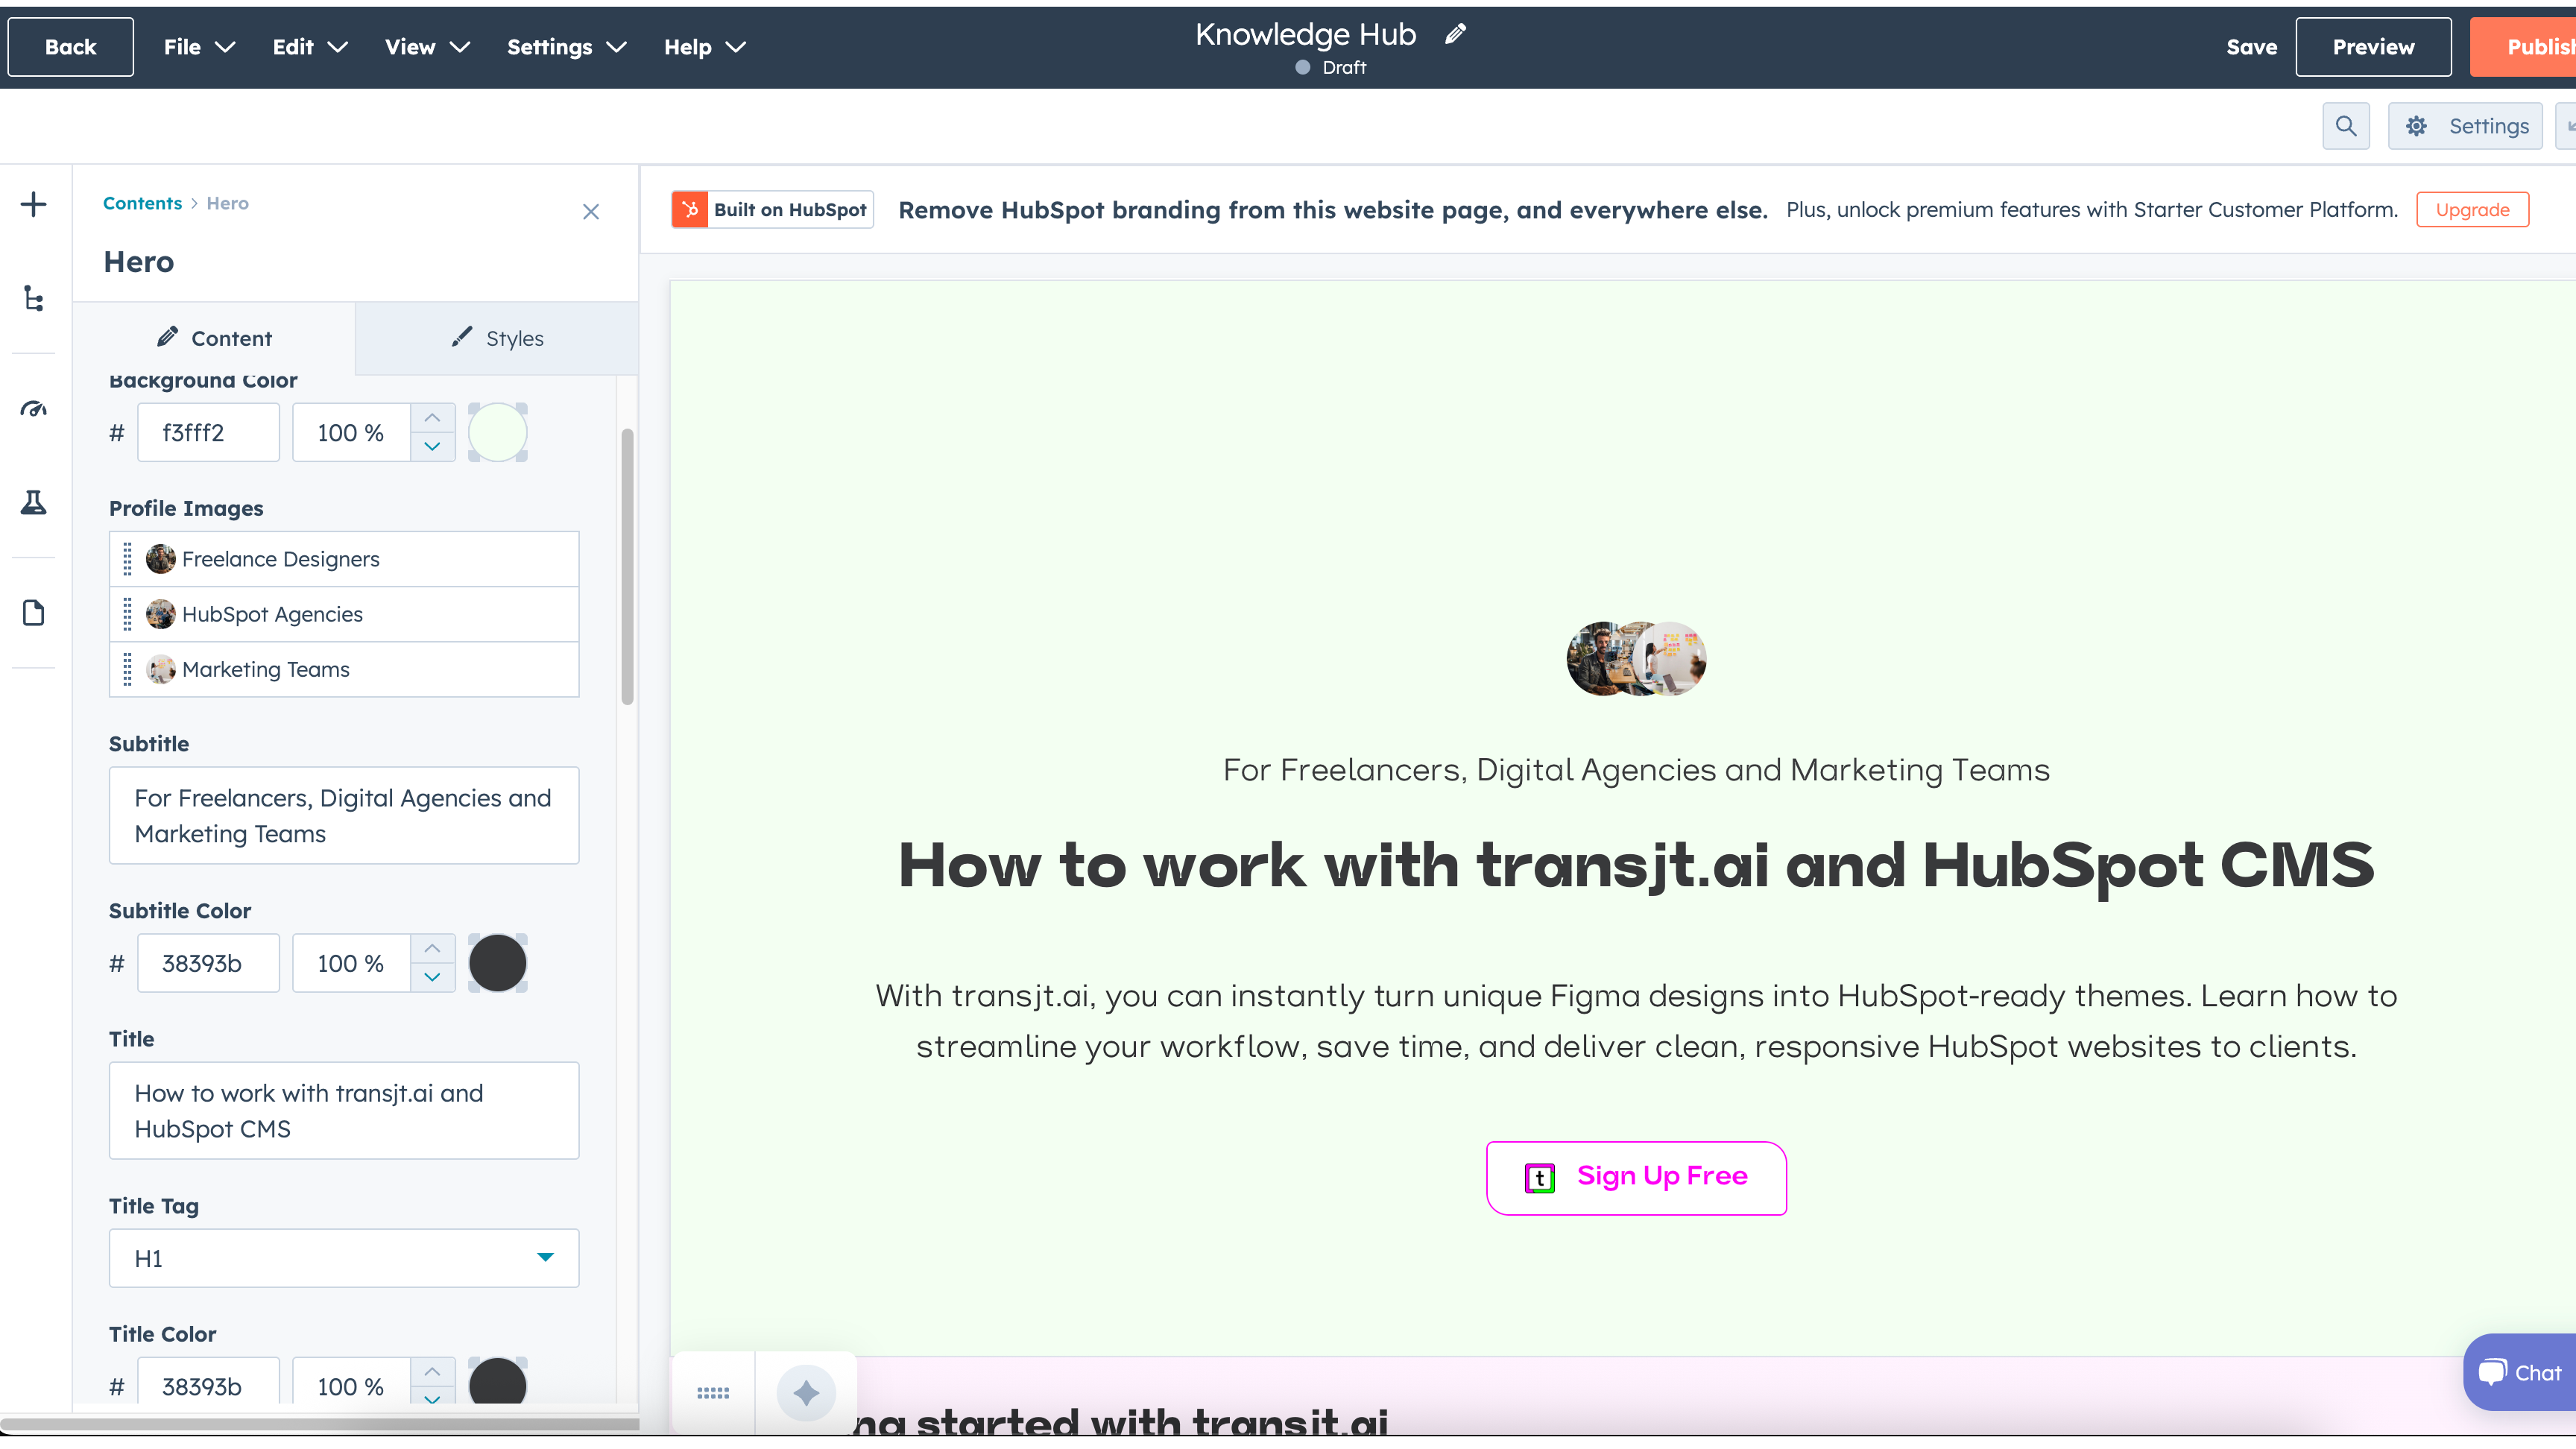Image resolution: width=2576 pixels, height=1449 pixels.
Task: Edit the Subtitle text field
Action: pyautogui.click(x=343, y=815)
